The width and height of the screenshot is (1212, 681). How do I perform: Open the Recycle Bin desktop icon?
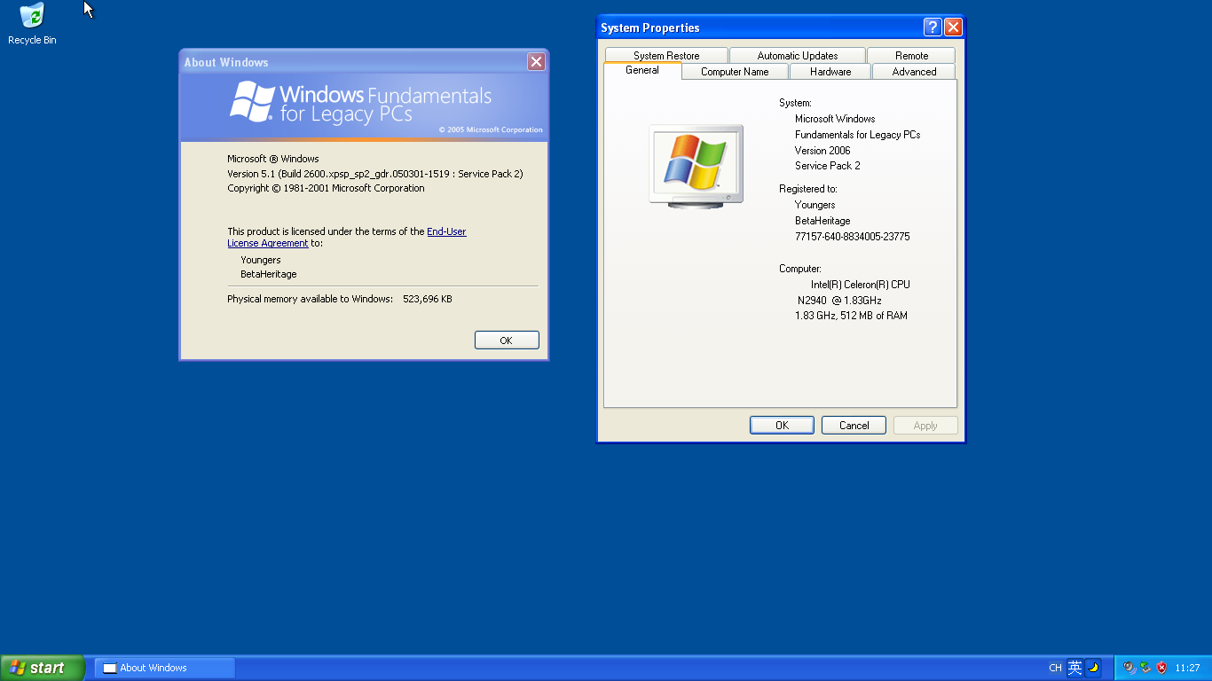pyautogui.click(x=32, y=24)
